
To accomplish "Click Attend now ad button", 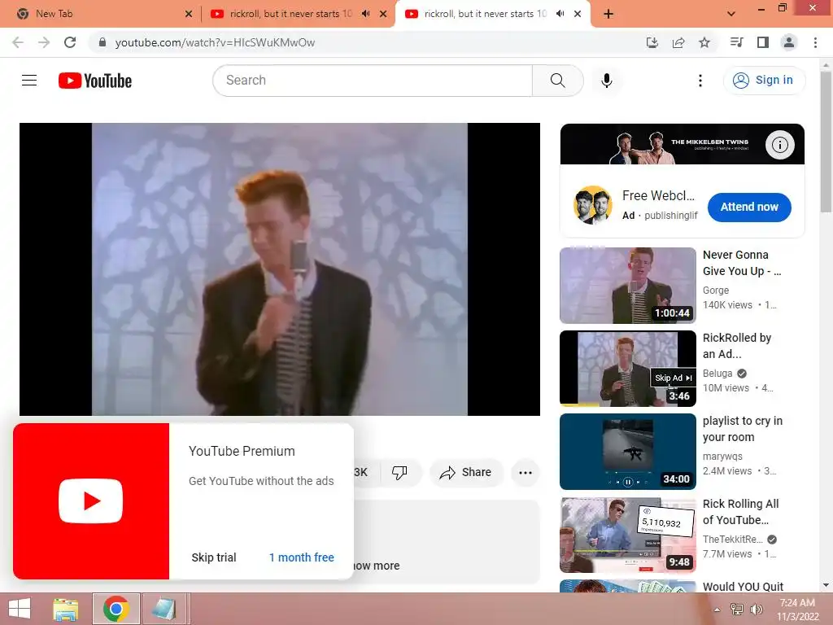I will pyautogui.click(x=749, y=207).
